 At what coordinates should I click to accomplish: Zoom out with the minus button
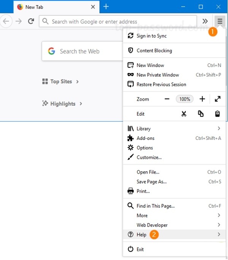click(167, 99)
